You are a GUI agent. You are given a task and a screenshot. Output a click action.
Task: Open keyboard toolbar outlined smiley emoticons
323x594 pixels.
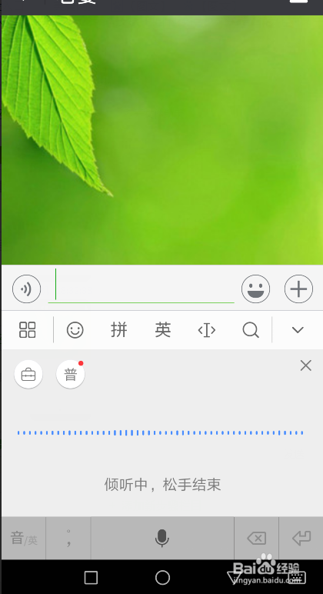click(75, 330)
